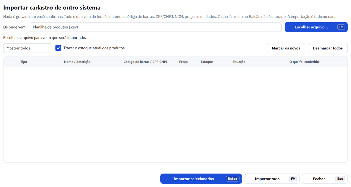Click the 'Importar cadastro de outro sistema' title
Viewport: 351px width, 187px height.
coord(52,8)
